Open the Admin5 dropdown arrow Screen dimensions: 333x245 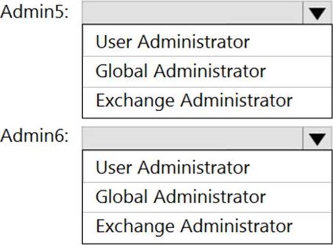click(317, 13)
